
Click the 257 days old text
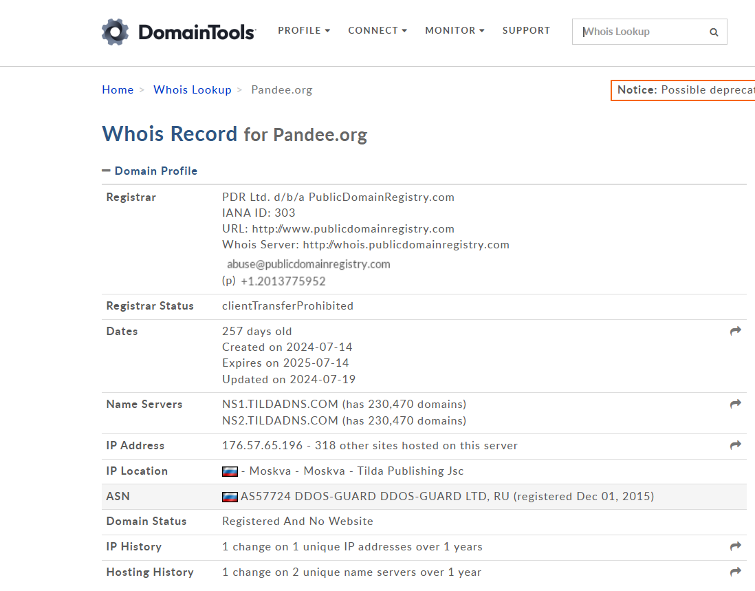(256, 332)
